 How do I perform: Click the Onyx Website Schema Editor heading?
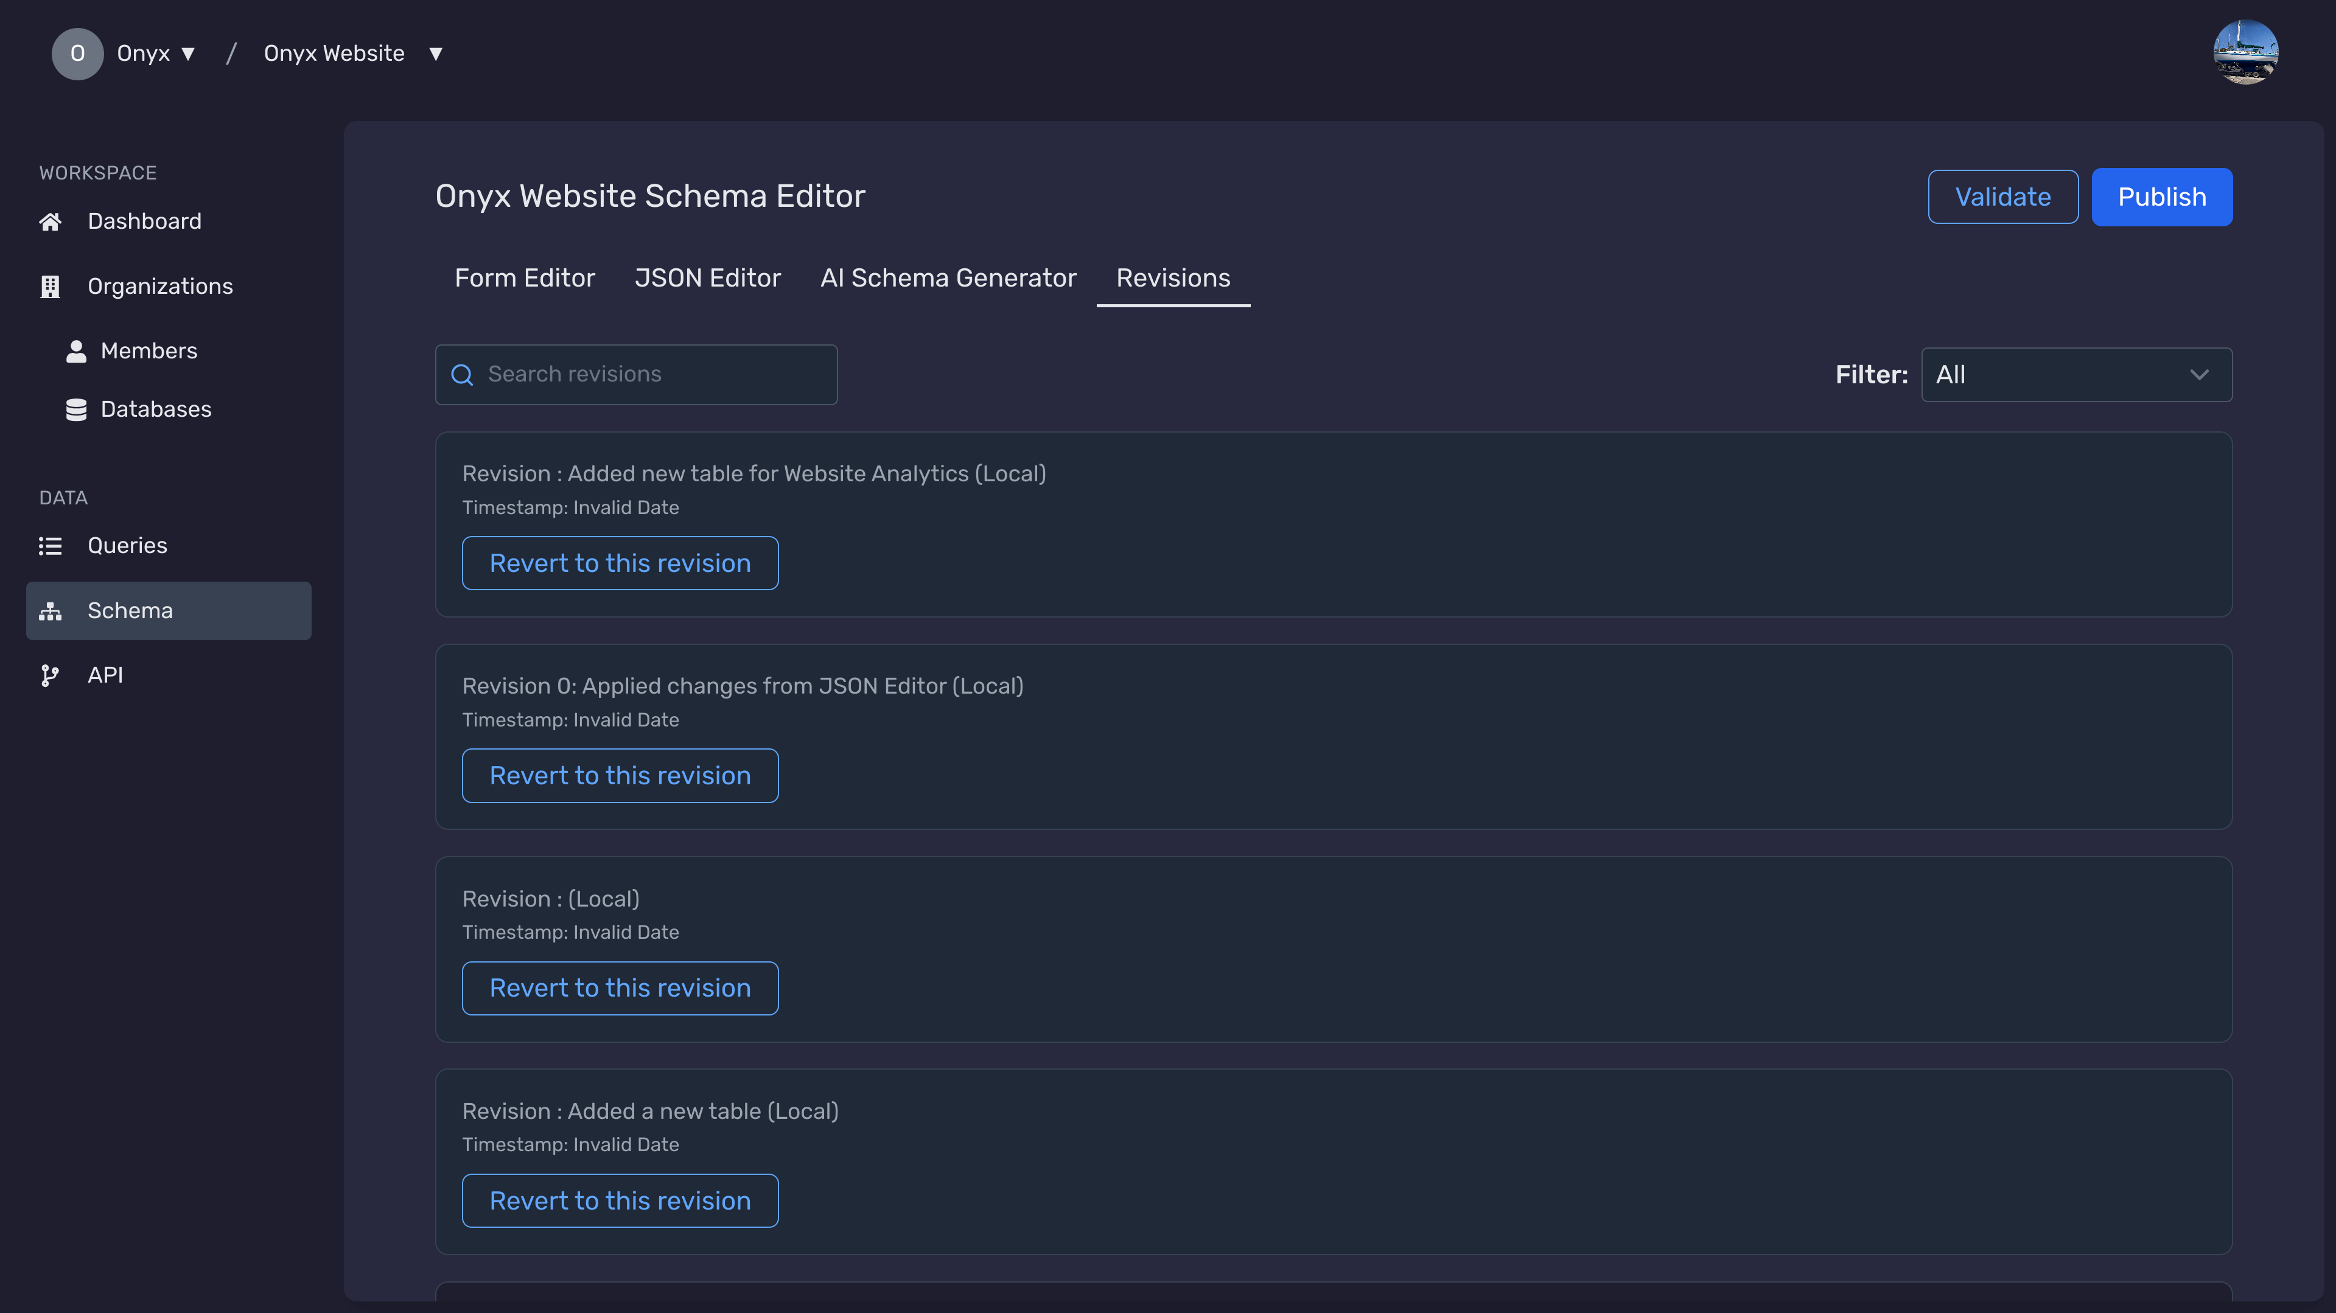(650, 196)
